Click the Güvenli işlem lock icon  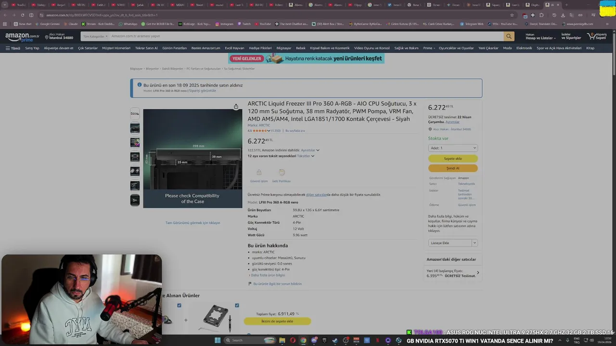click(x=259, y=173)
